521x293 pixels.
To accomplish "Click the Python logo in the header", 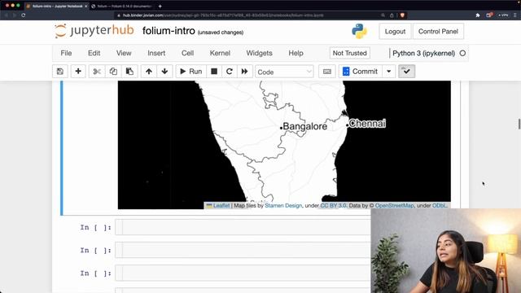I will coord(360,31).
